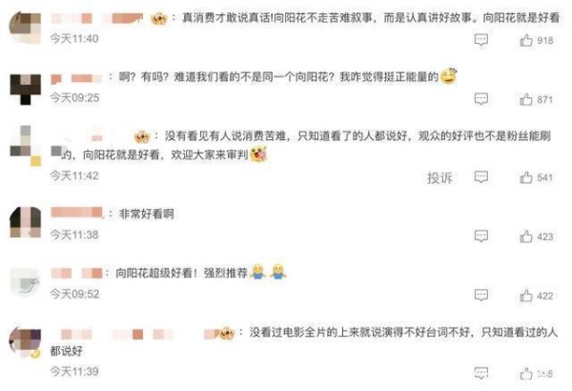Open the verified avatar of the last commenter
Screen dimensions: 572x391
tap(25, 342)
